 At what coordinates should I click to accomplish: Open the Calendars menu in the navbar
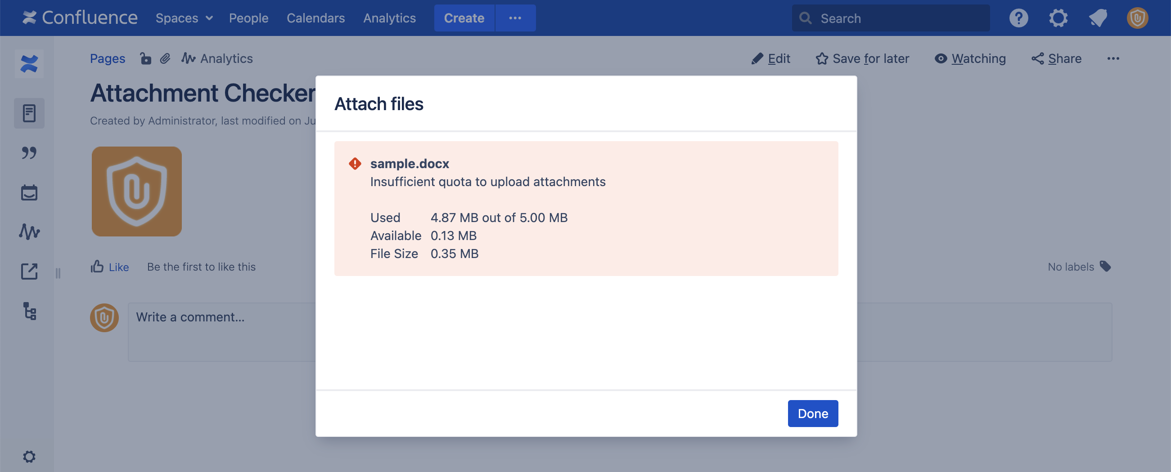point(315,18)
